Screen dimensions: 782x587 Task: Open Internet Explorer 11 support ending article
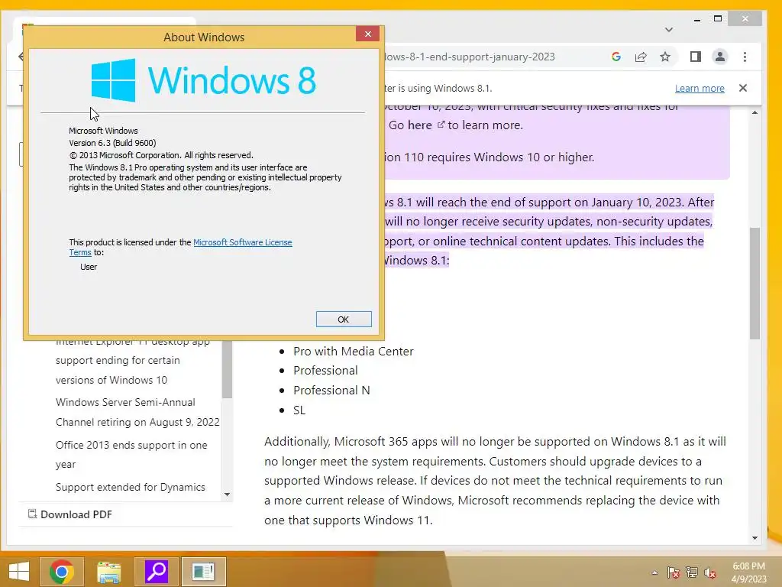[x=132, y=361]
